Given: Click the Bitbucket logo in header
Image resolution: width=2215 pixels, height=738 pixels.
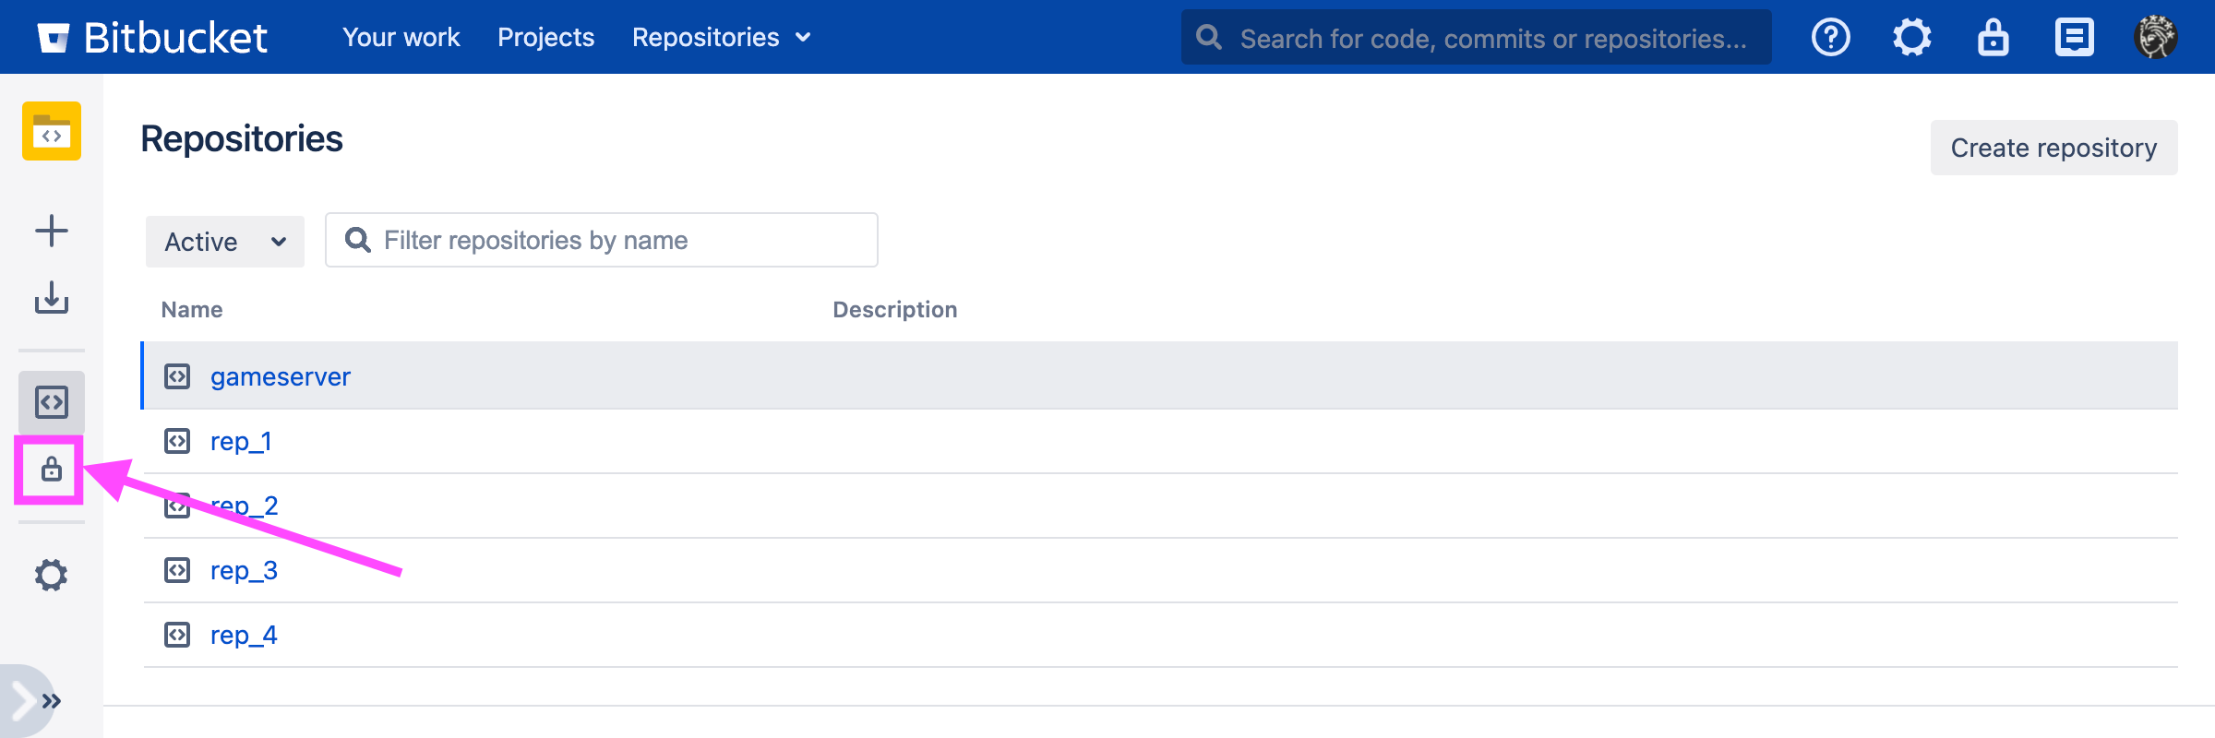Looking at the screenshot, I should tap(152, 38).
